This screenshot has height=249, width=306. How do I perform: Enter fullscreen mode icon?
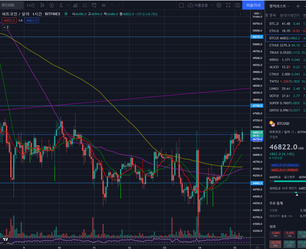[228, 5]
